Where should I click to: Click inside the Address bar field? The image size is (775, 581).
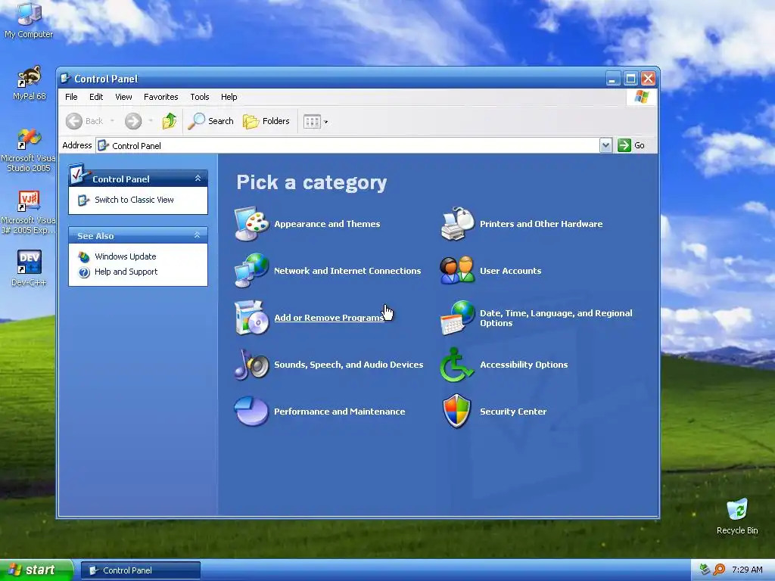pos(348,146)
